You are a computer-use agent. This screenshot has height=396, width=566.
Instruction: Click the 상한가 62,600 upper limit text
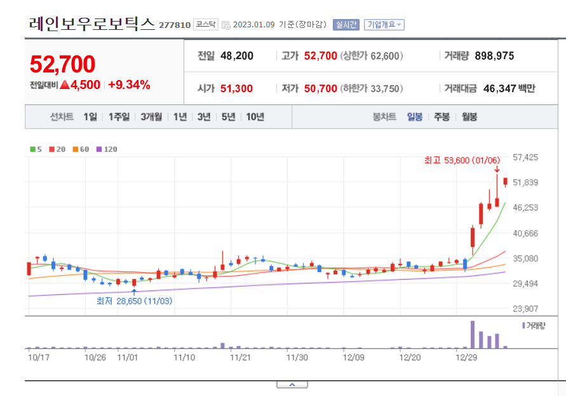[x=372, y=56]
